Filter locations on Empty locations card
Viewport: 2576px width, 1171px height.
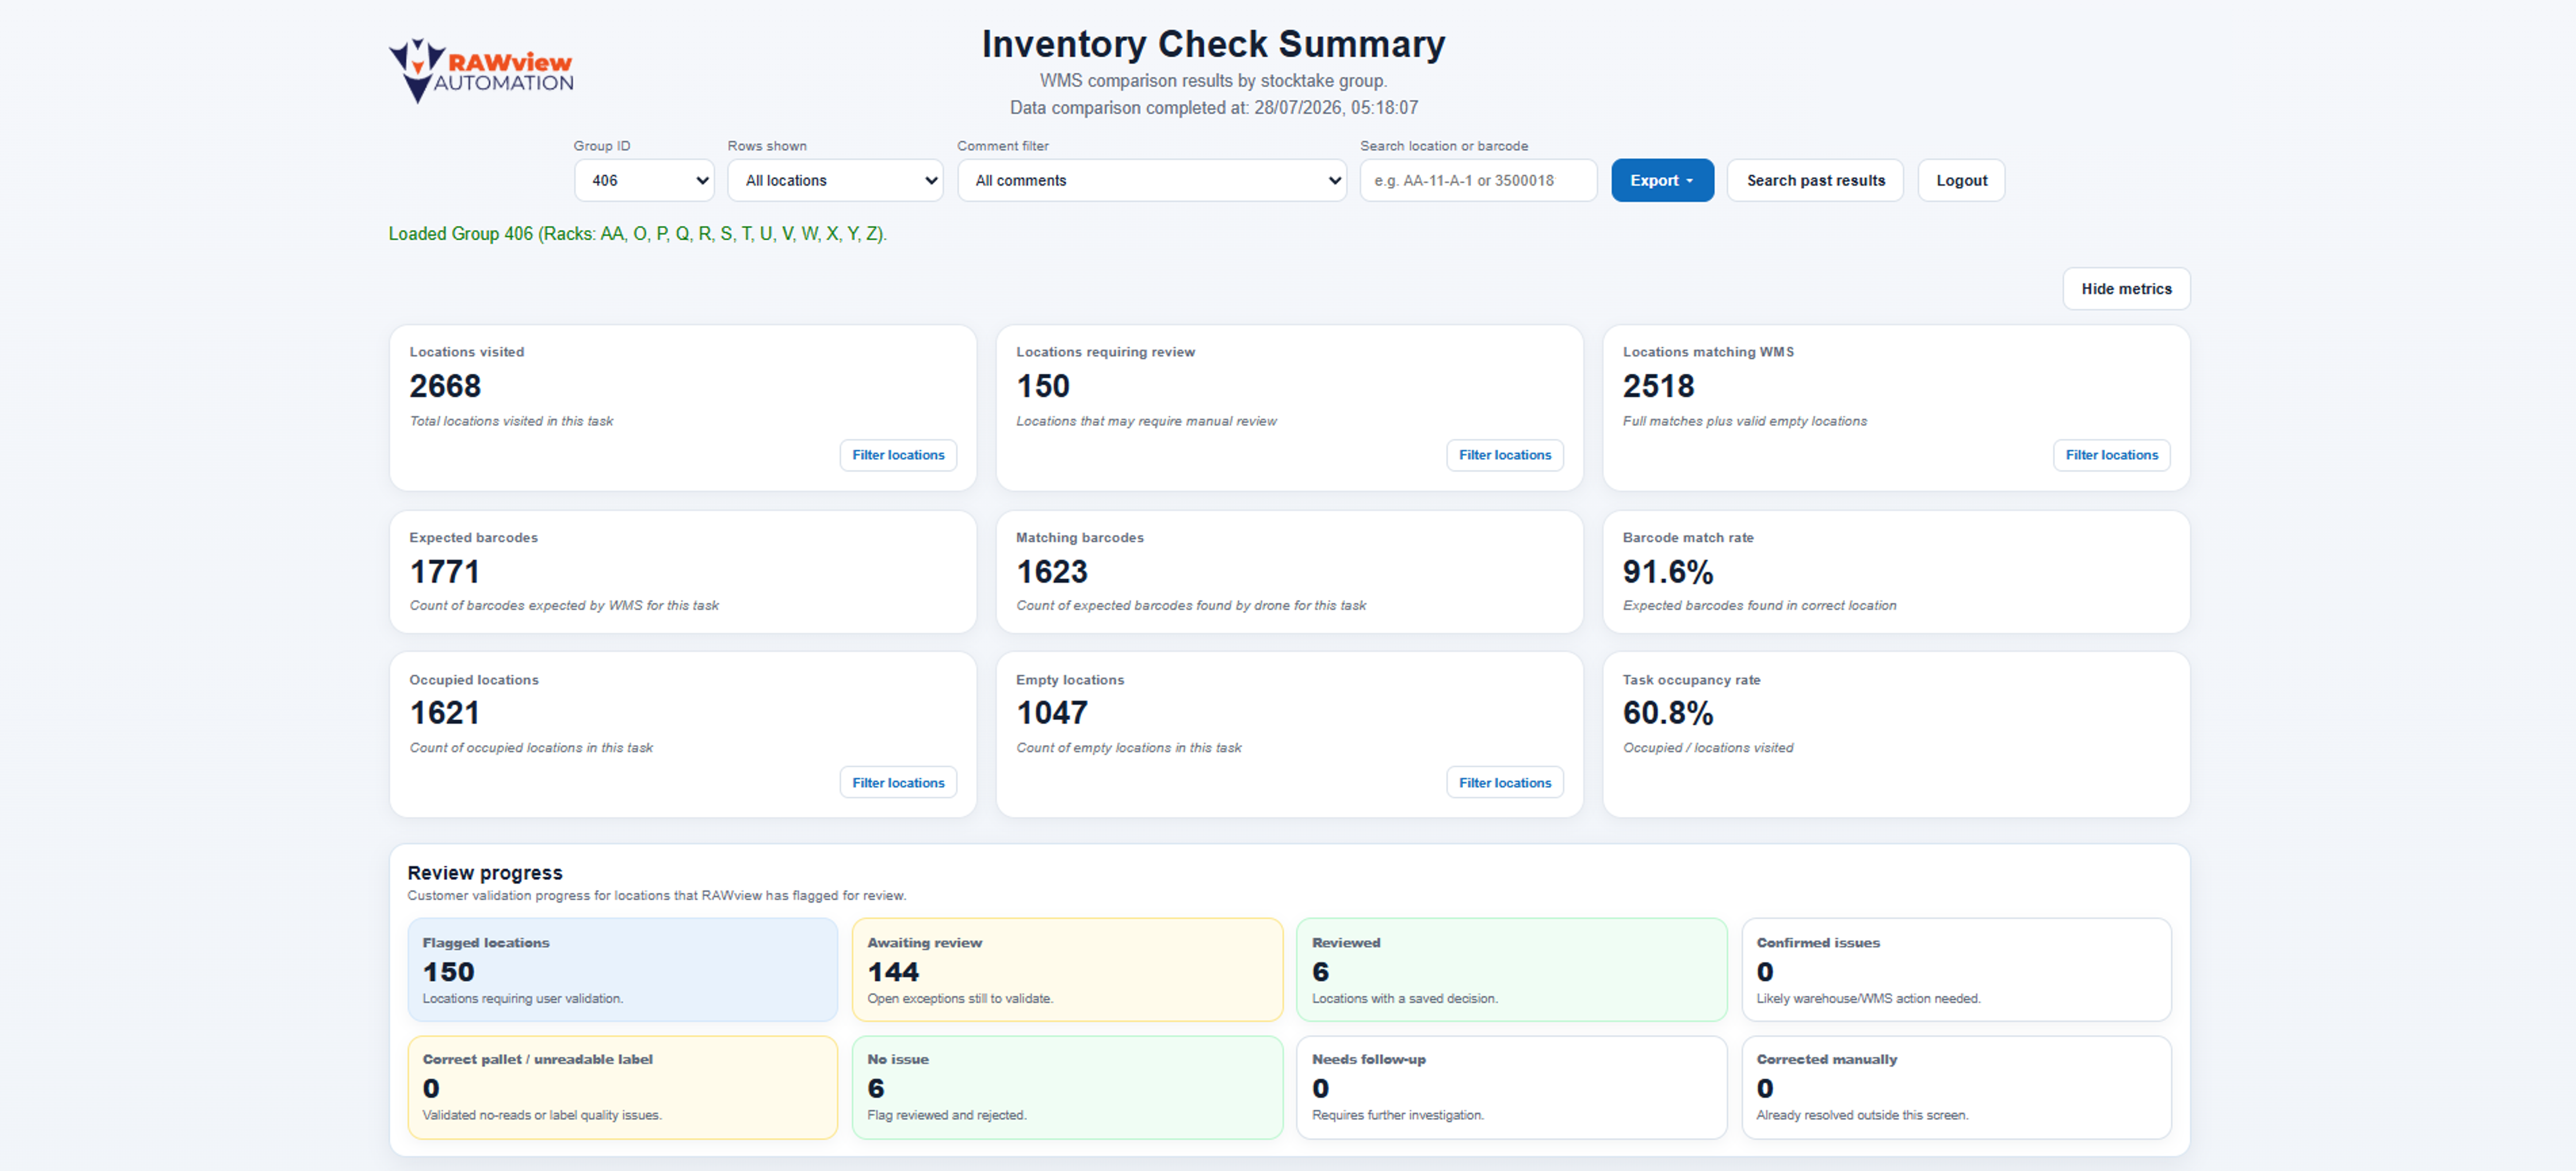click(1505, 783)
